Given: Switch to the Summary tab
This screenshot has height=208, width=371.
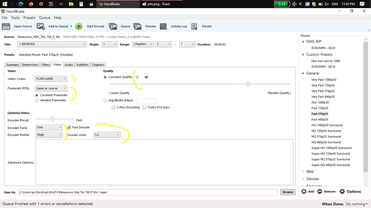Looking at the screenshot, I should [12, 65].
